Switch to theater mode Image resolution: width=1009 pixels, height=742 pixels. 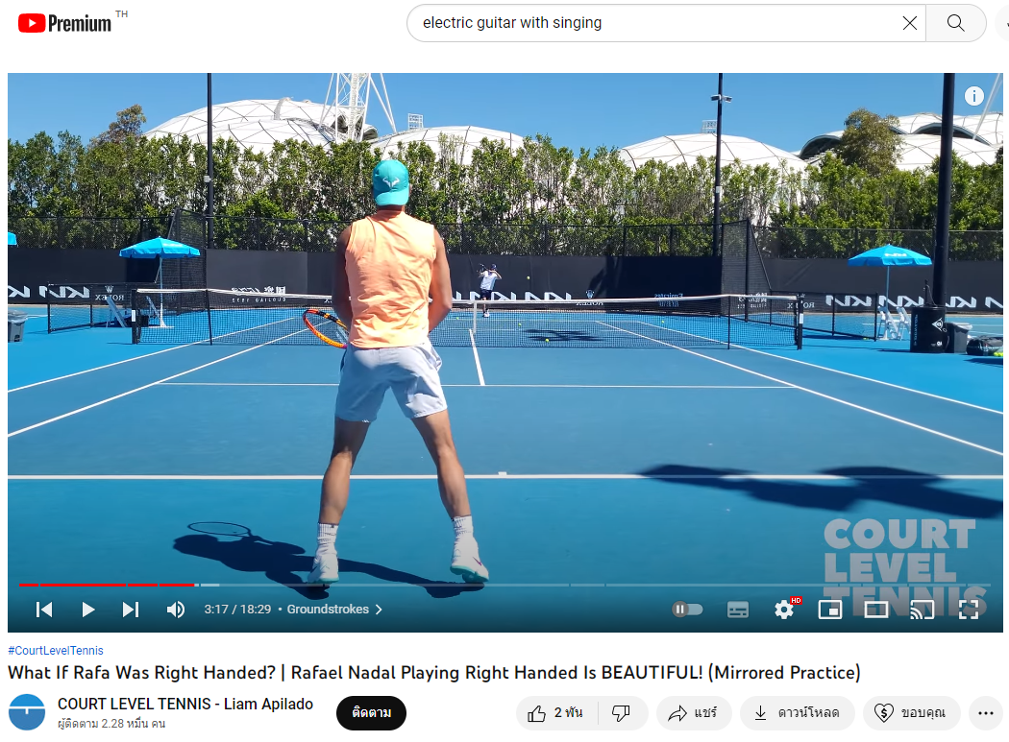[x=875, y=609]
